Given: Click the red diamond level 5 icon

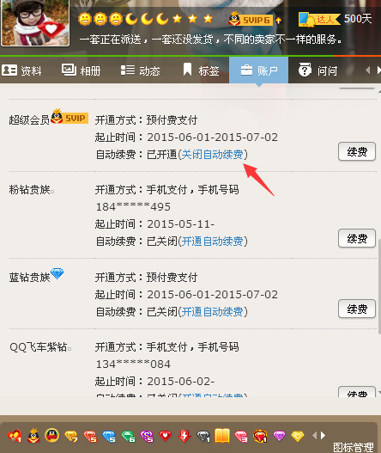Looking at the screenshot, I should click(90, 437).
